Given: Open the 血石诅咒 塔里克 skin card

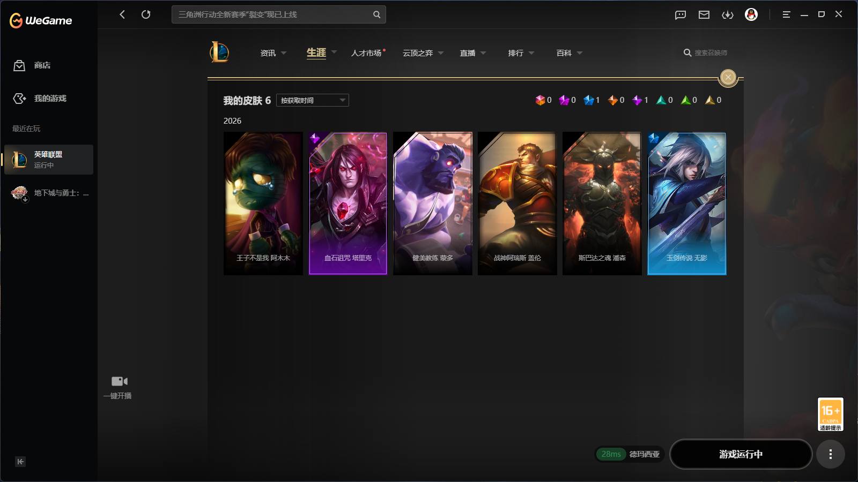Looking at the screenshot, I should click(x=348, y=204).
